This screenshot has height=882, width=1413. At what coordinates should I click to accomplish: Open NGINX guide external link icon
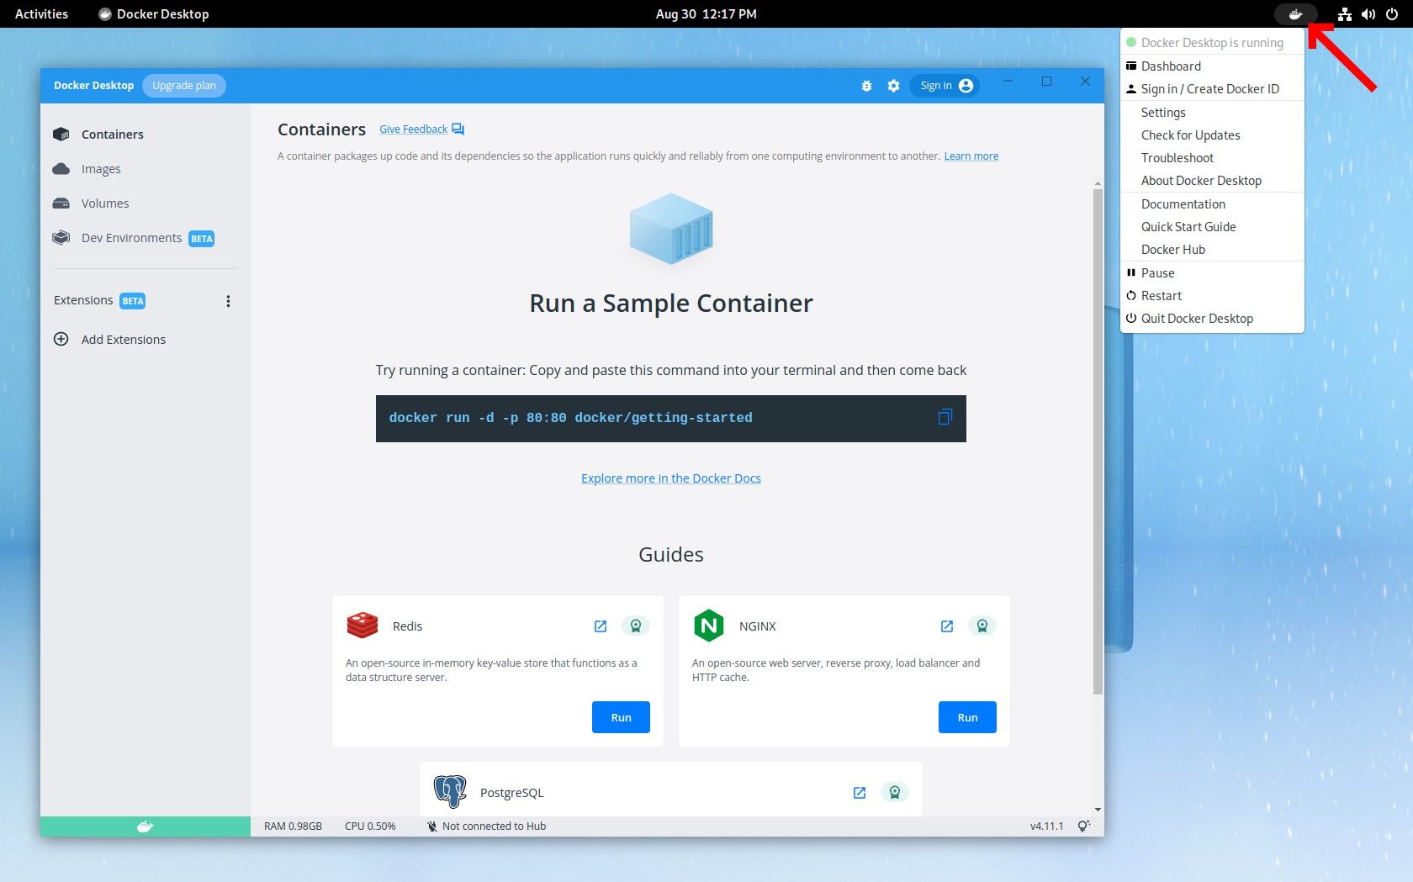pos(947,626)
